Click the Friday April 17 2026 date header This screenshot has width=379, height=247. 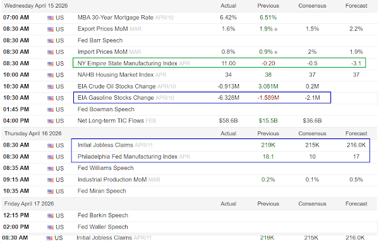29,204
